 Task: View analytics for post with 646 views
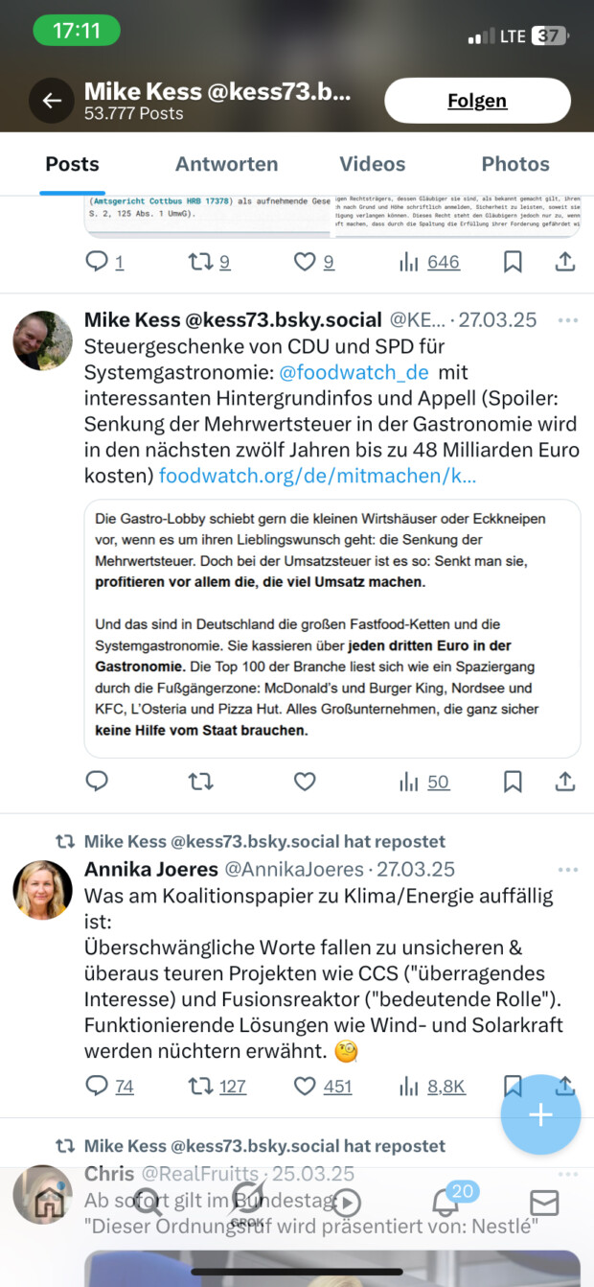click(x=428, y=262)
